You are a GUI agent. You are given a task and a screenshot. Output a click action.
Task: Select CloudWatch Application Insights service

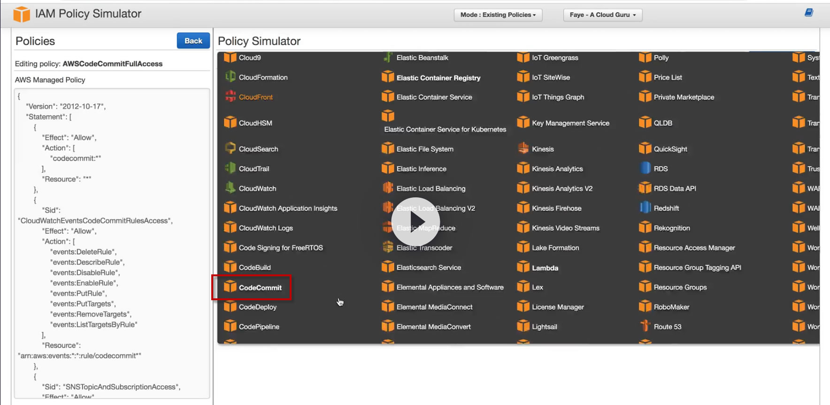point(288,208)
